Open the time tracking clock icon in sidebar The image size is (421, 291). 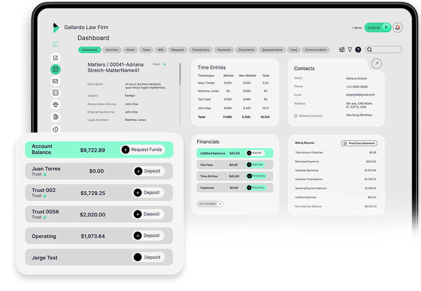pyautogui.click(x=55, y=129)
